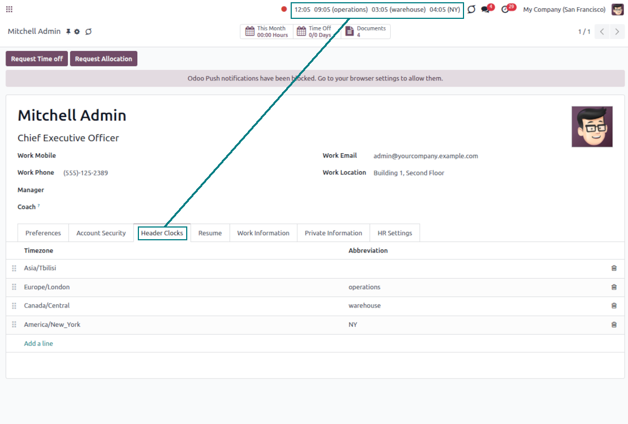This screenshot has height=424, width=628.
Task: Click the Asia/Tbilisi timezone cell
Action: point(183,269)
